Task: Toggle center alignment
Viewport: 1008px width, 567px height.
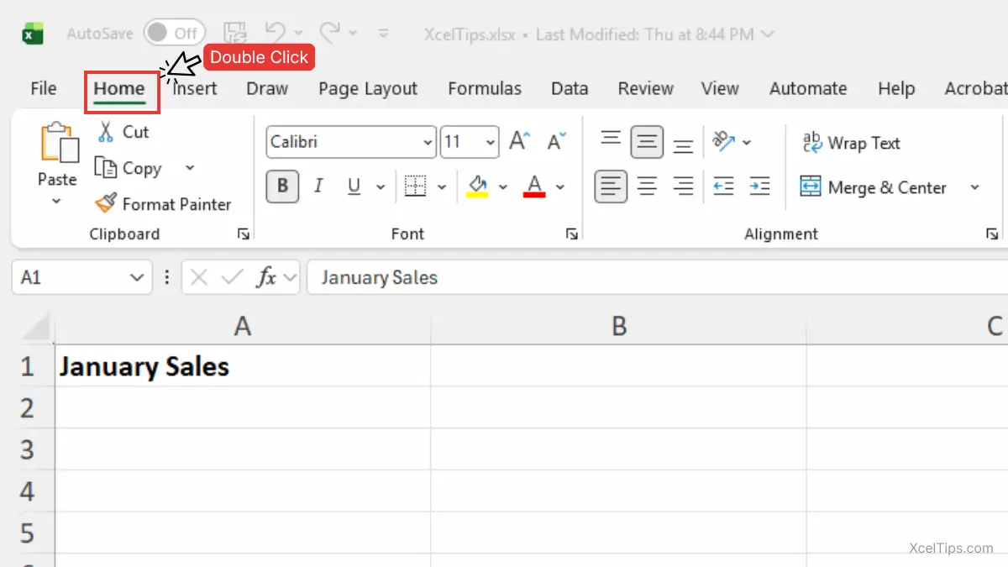Action: pos(647,186)
